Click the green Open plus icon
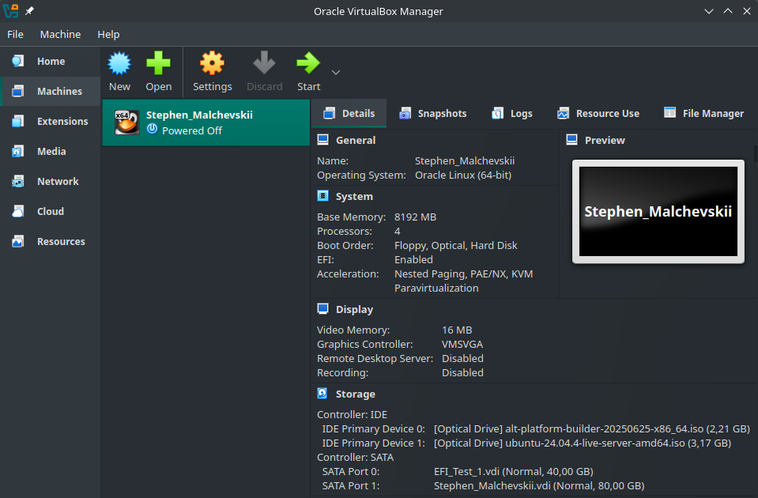The height and width of the screenshot is (498, 758). point(158,64)
